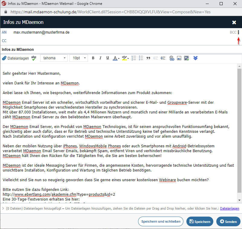Open the three-dot options menu beside BCC
The height and width of the screenshot is (229, 242).
pos(239,32)
